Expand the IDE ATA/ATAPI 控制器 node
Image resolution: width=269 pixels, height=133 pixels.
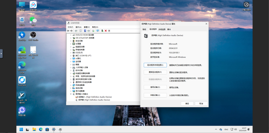point(71,38)
